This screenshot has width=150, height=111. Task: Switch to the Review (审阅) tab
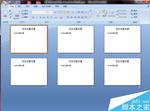click(x=57, y=6)
